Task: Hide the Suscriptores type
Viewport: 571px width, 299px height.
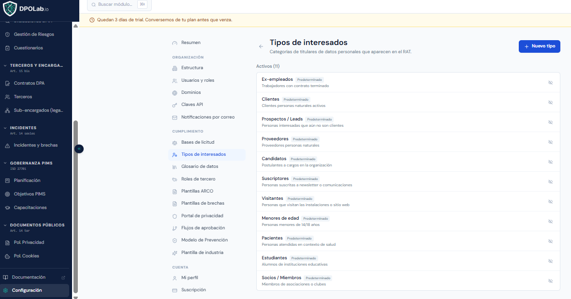Action: click(550, 182)
